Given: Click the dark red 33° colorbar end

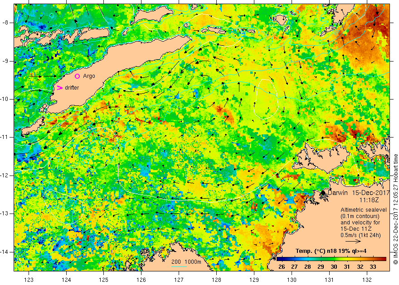Looking at the screenshot, I should (x=384, y=259).
